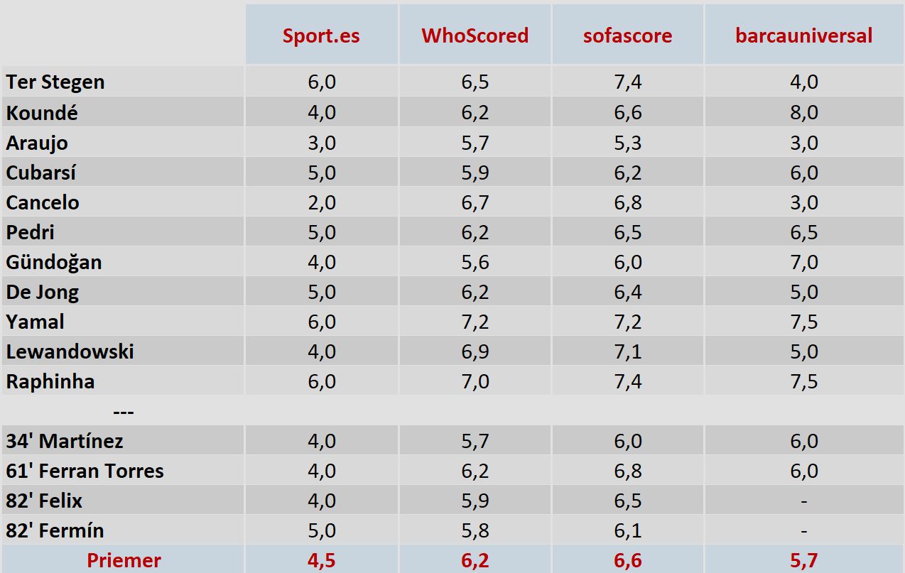Select the 61' Ferran Torres row label
Viewport: 905px width, 573px height.
point(85,471)
